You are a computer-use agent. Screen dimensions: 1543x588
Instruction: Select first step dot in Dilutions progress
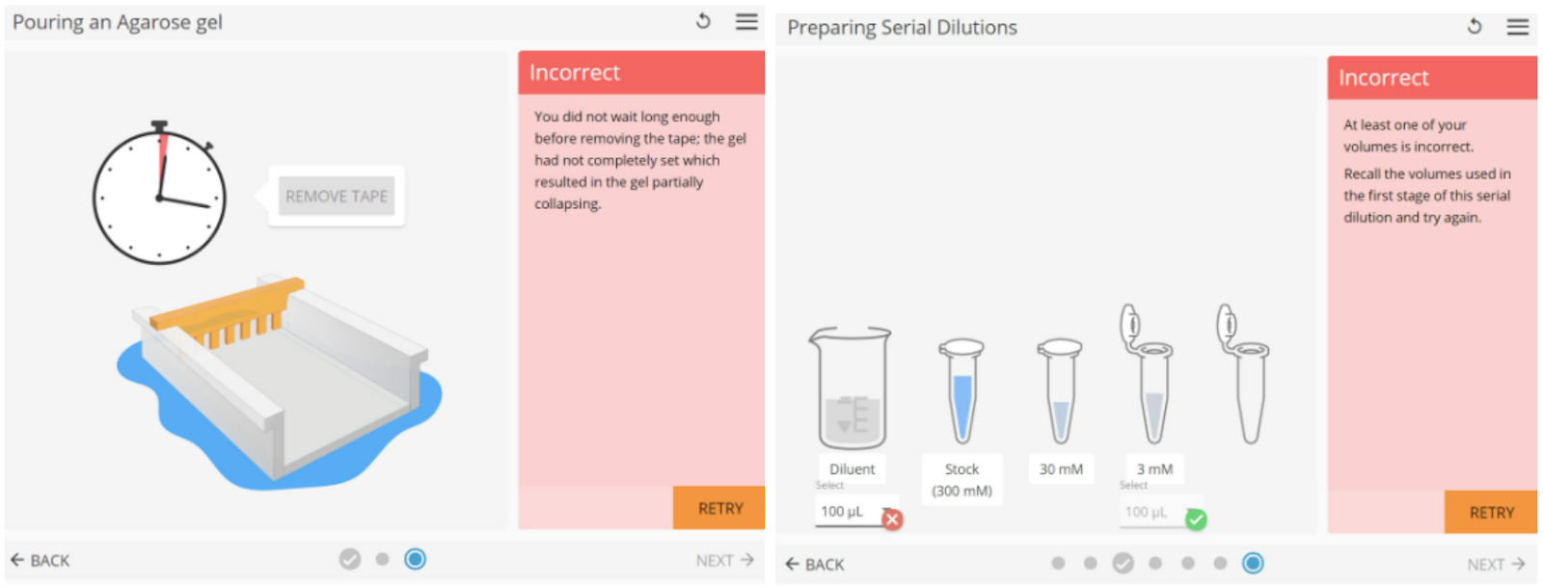[x=1058, y=563]
